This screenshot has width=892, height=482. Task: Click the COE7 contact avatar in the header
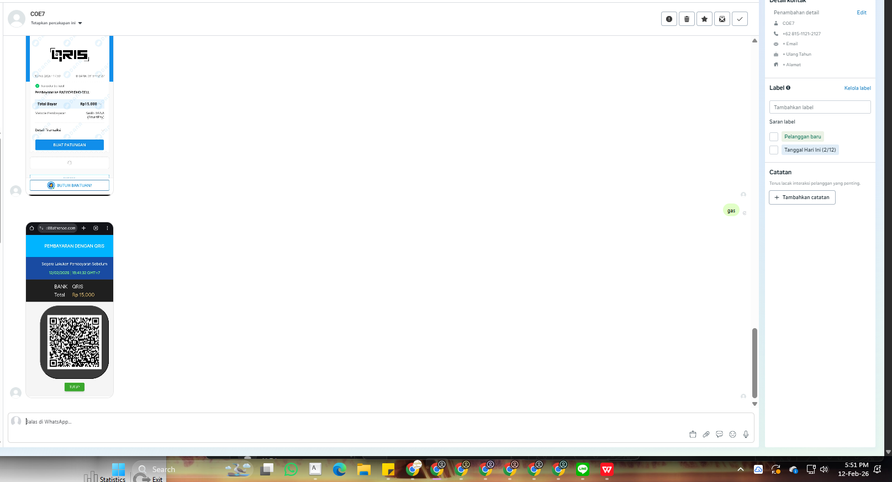point(17,19)
